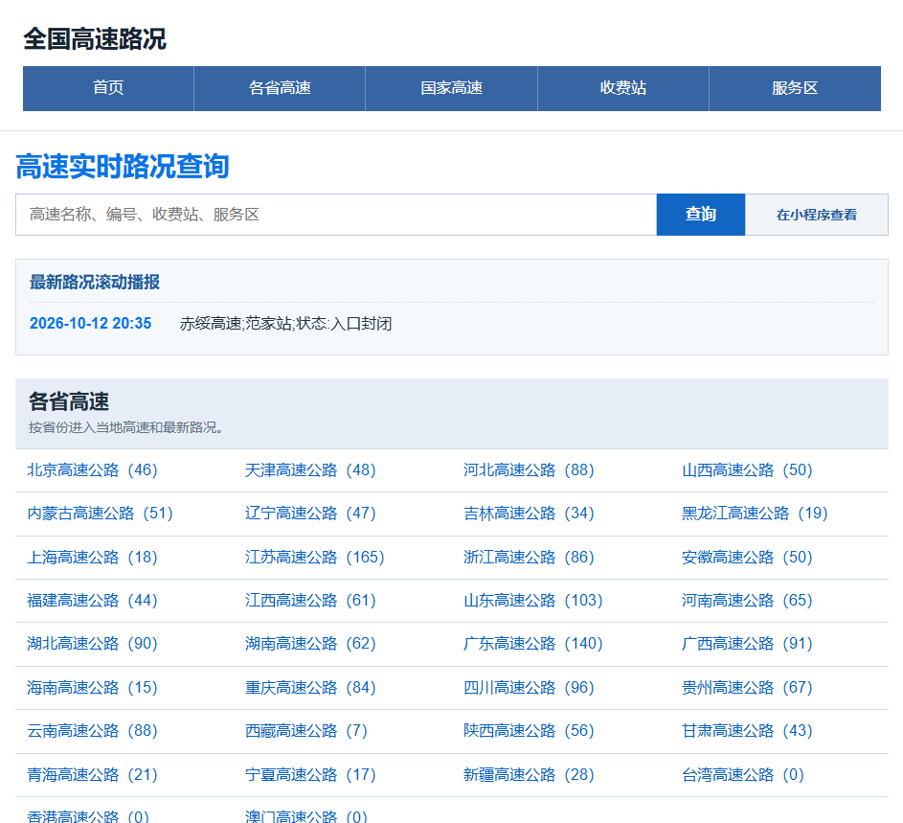Open 四川高速公路 (96) link
Image resolution: width=903 pixels, height=823 pixels.
pos(529,688)
